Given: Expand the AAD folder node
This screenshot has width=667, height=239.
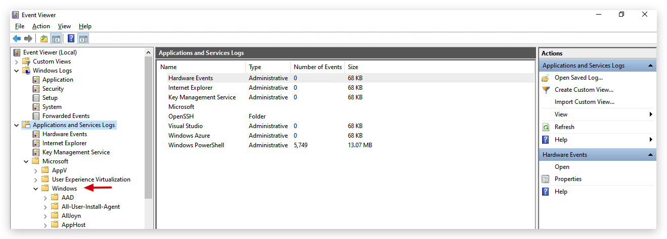Looking at the screenshot, I should pyautogui.click(x=45, y=198).
